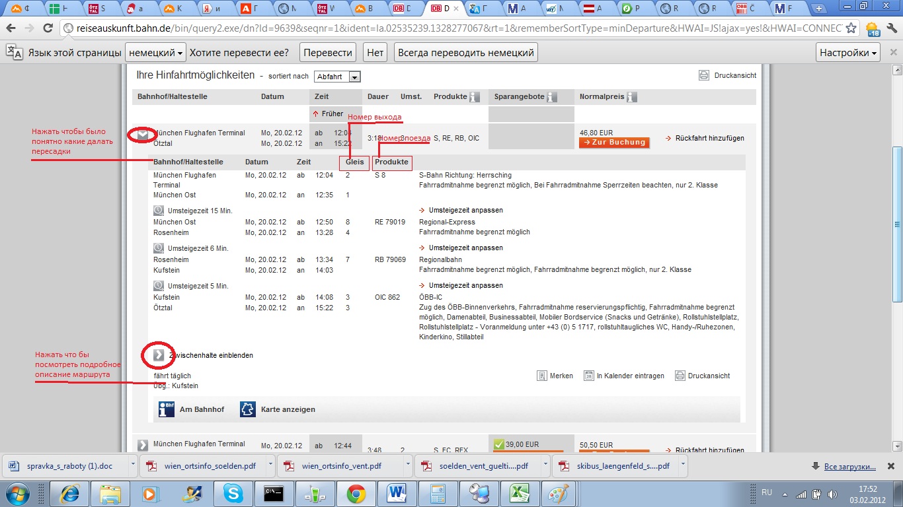Expand Zwischenhalte einblenden
This screenshot has height=507, width=903.
[159, 355]
